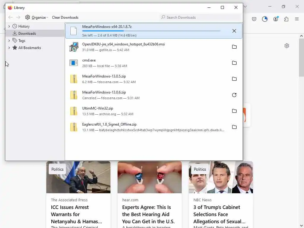Click 'Canceled — fdossena.com — 5:31 AM' text
This screenshot has height=228, width=304.
coord(111,98)
